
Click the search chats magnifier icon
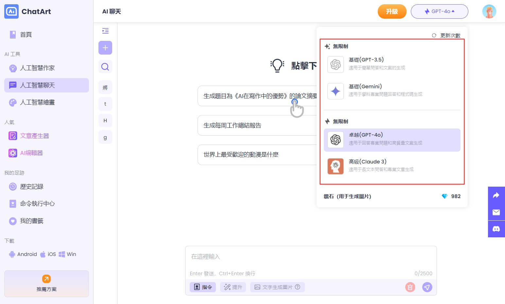pos(105,67)
